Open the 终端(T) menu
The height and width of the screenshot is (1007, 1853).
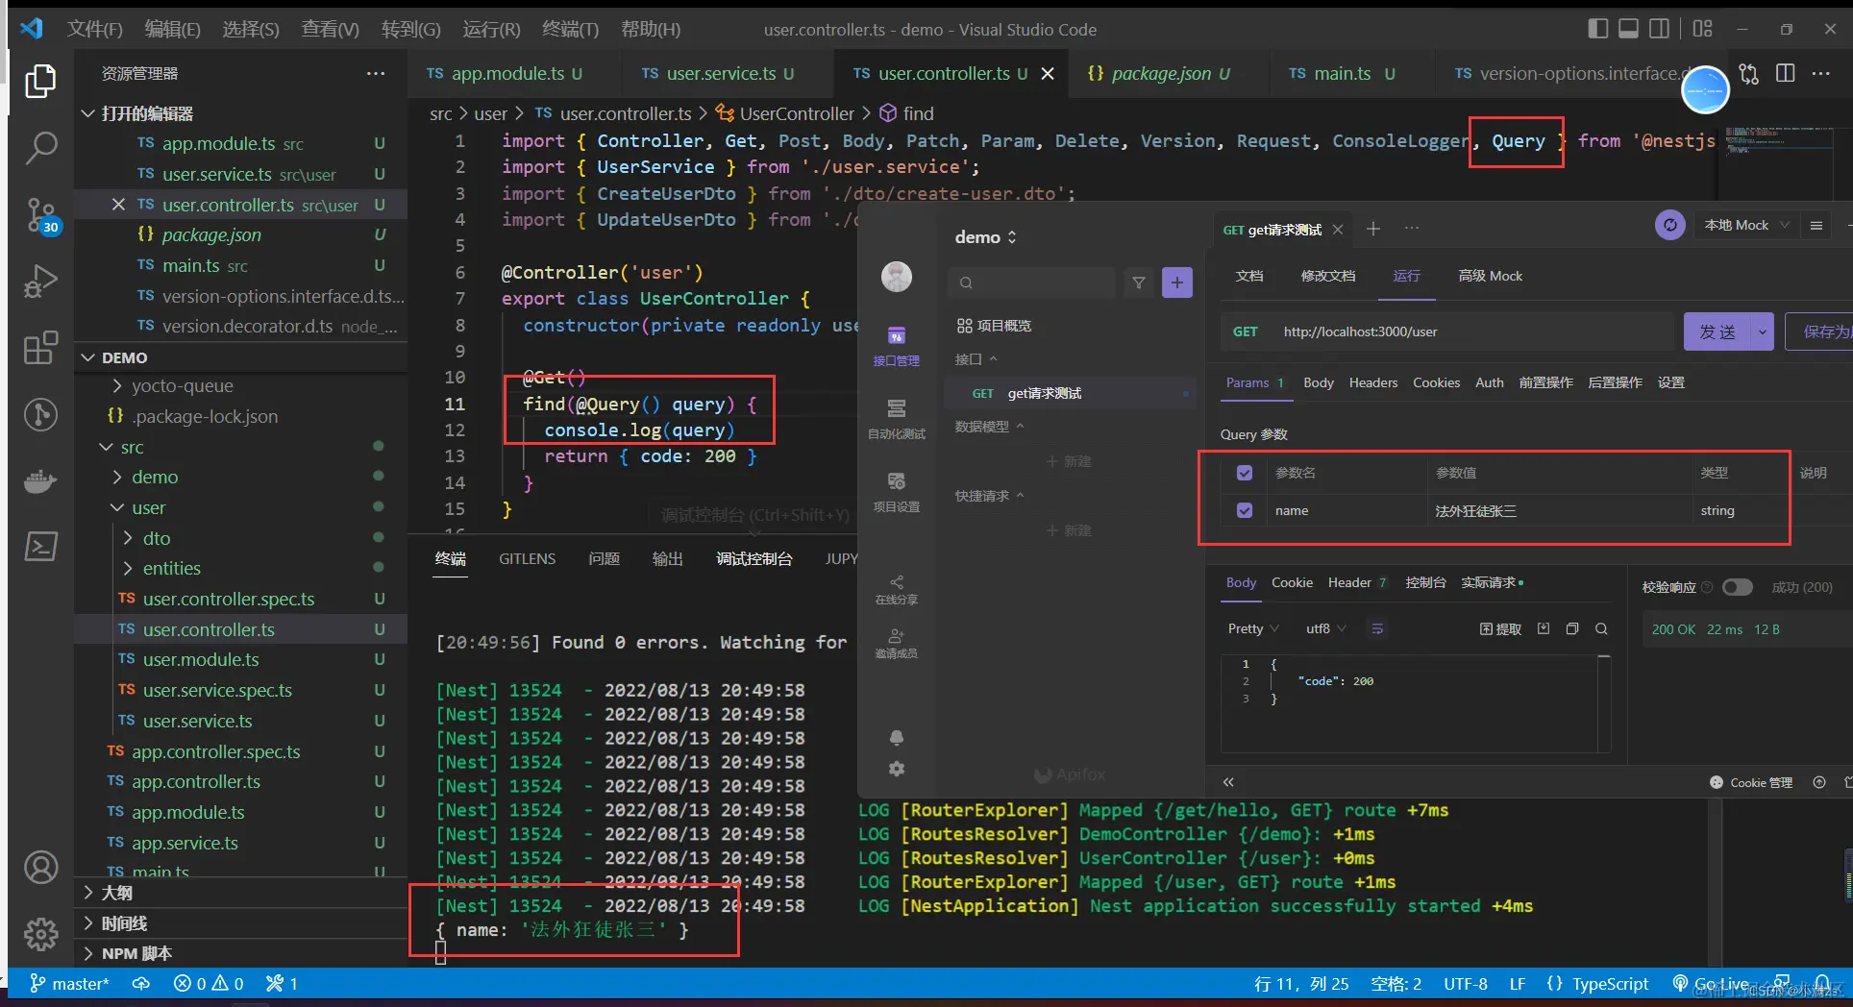570,29
